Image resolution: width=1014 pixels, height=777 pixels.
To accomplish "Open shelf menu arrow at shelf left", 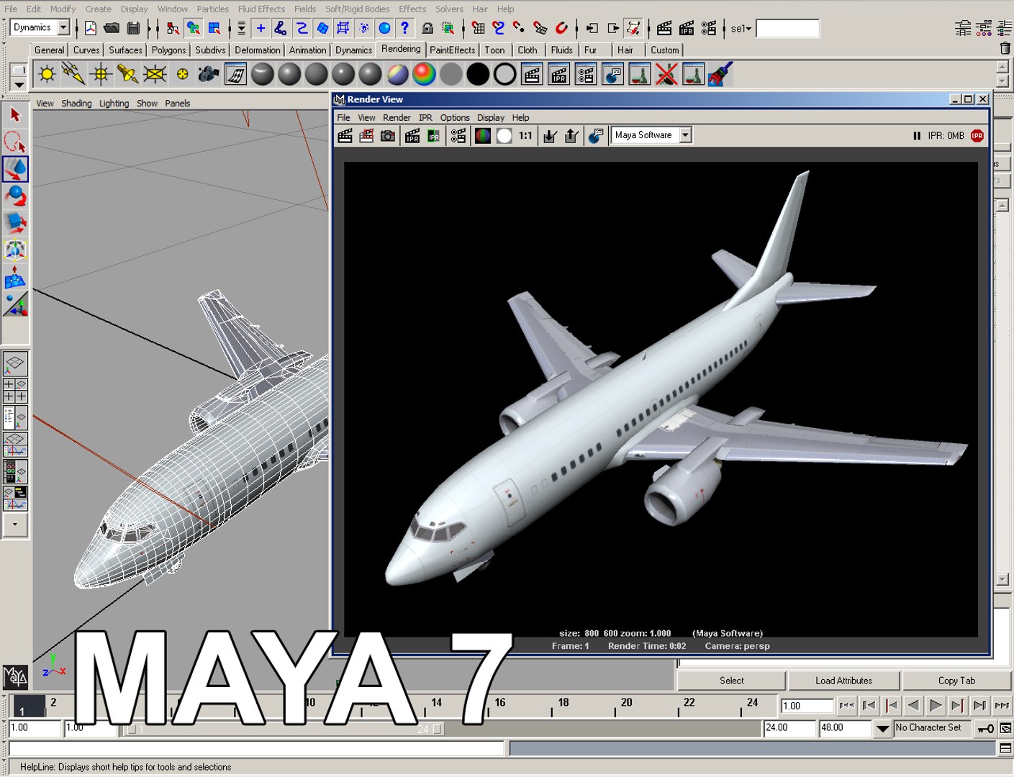I will click(x=19, y=84).
